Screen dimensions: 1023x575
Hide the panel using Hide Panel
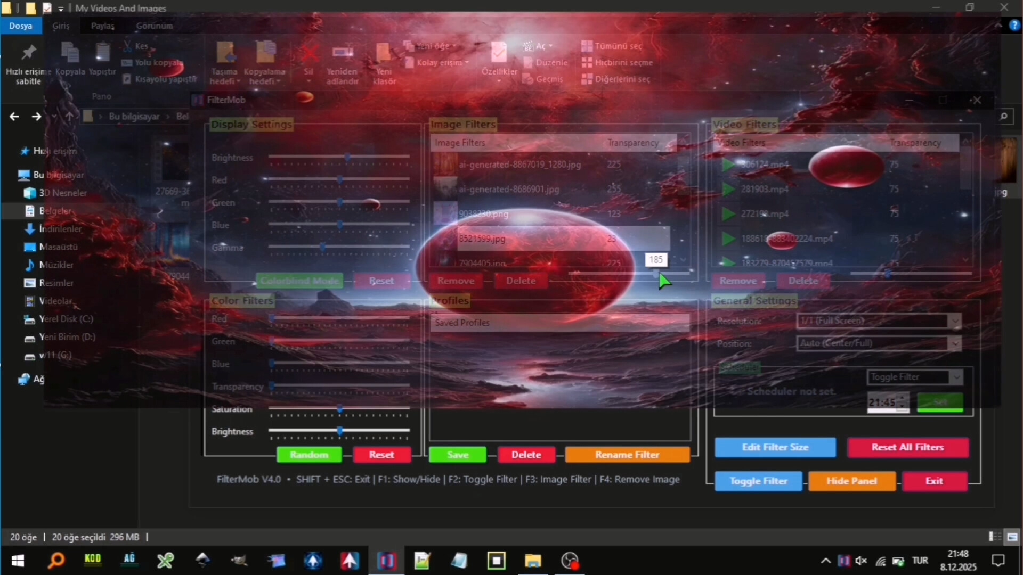coord(851,481)
